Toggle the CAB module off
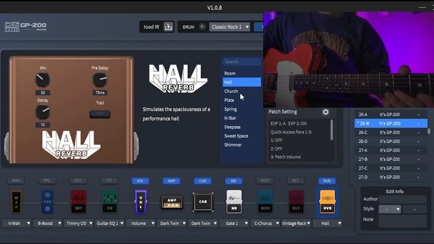The height and width of the screenshot is (244, 434). [x=203, y=181]
